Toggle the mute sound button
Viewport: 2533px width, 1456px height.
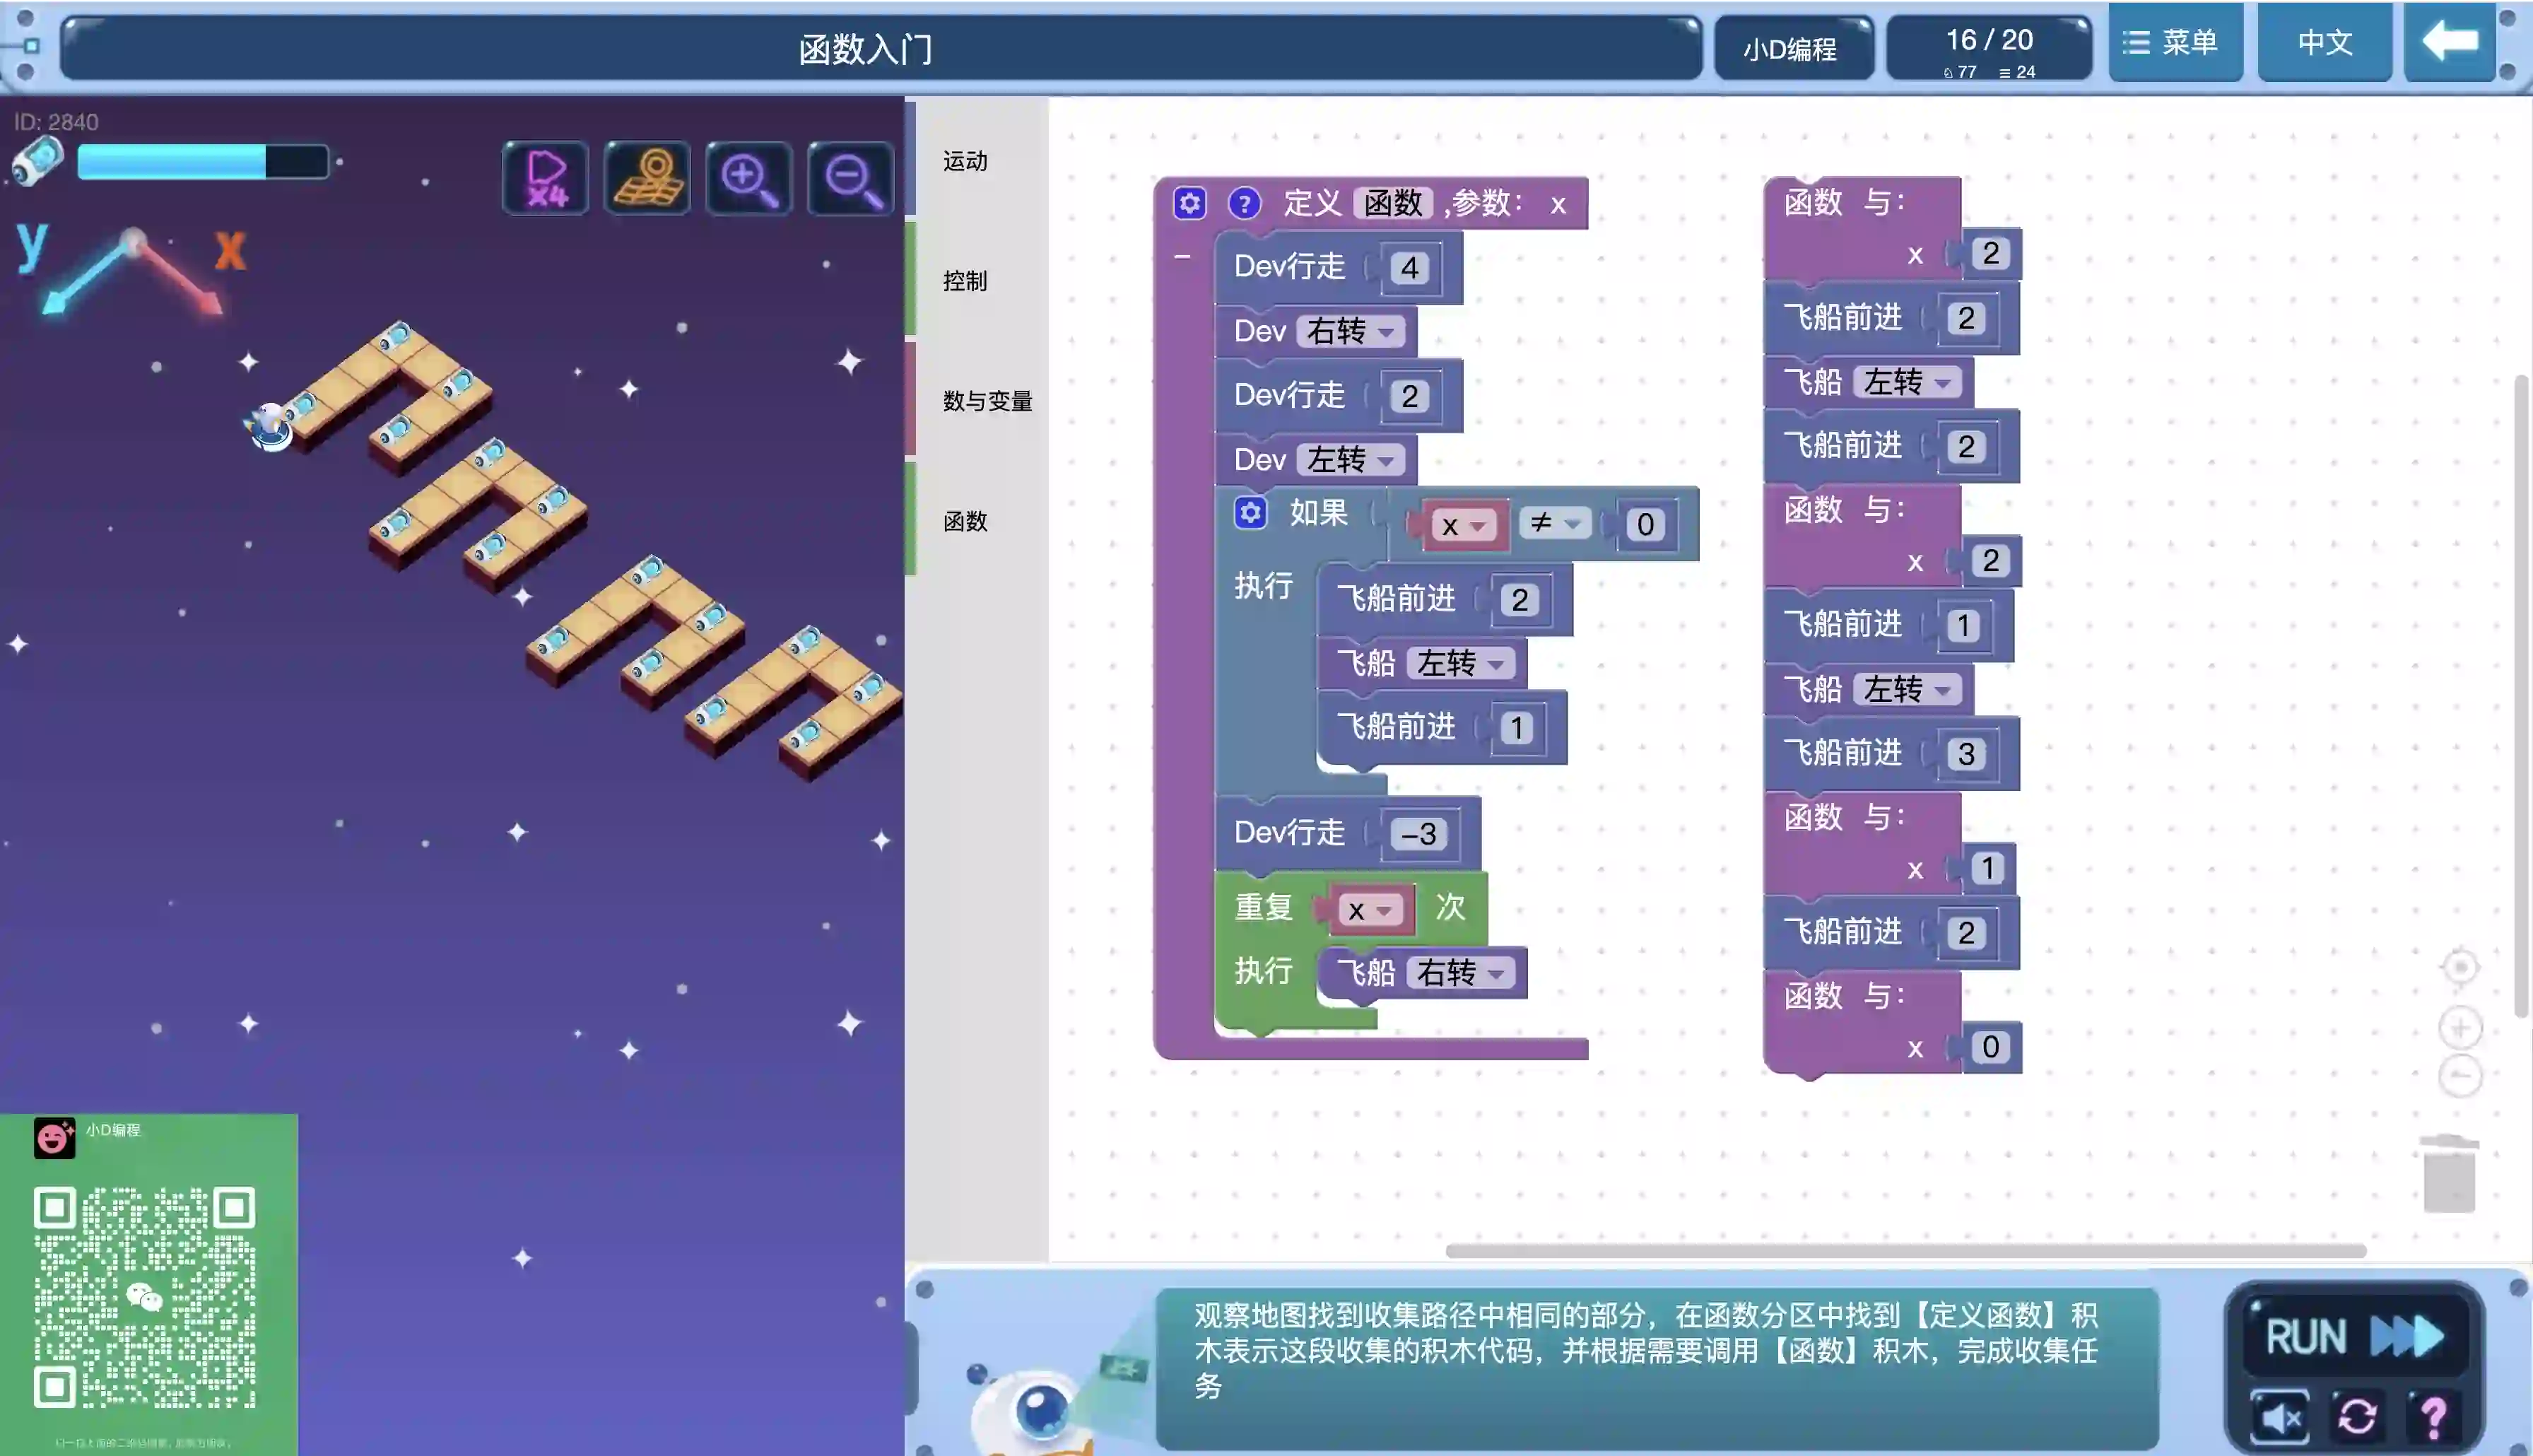pos(2280,1416)
